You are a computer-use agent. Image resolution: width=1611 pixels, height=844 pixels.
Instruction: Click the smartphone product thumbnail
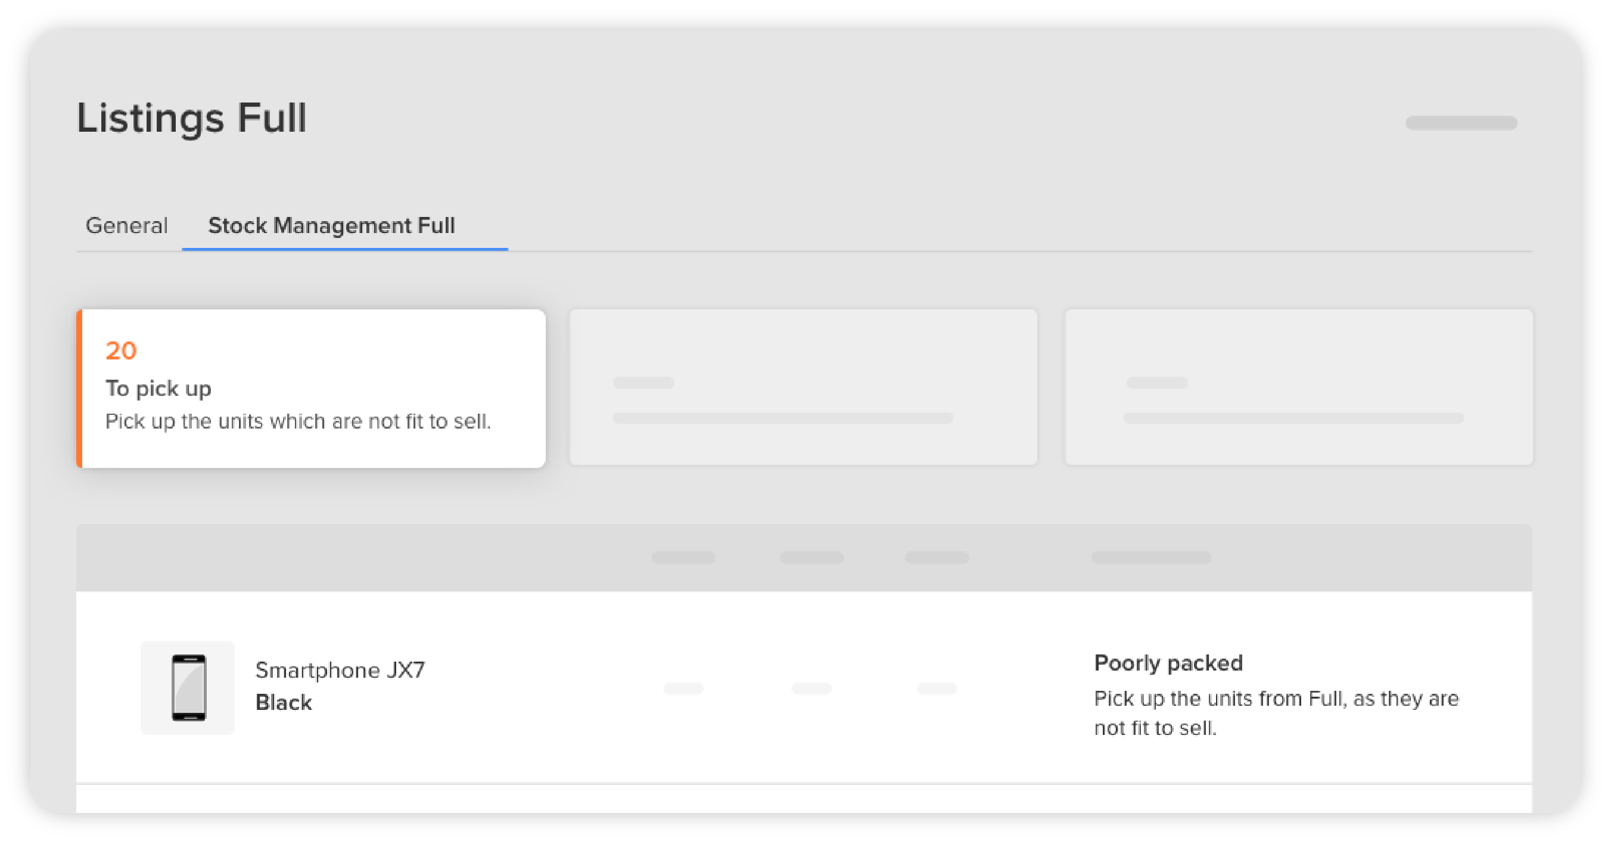(188, 688)
